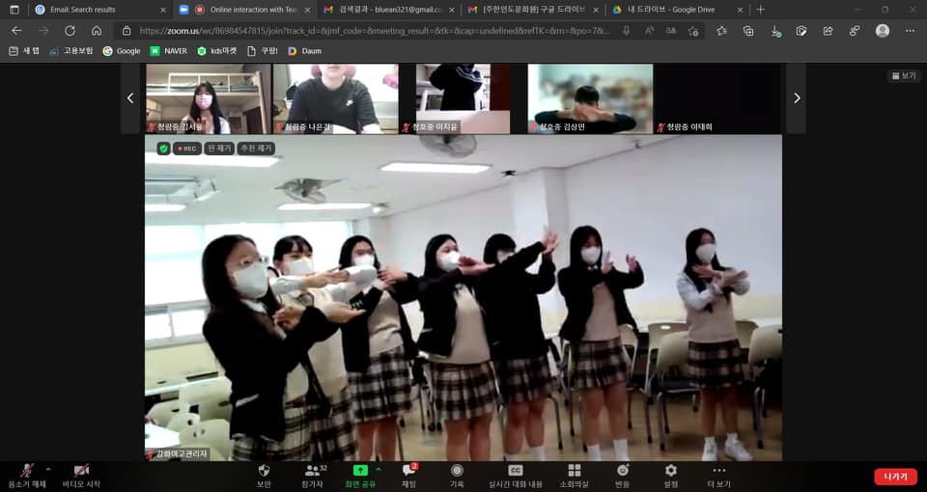This screenshot has height=492, width=927.
Task: Click the Record (기록) icon
Action: pyautogui.click(x=457, y=471)
